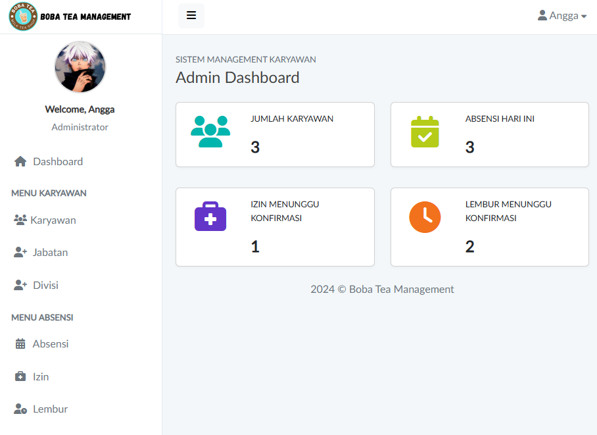Click the green calendar check icon

[x=425, y=132]
